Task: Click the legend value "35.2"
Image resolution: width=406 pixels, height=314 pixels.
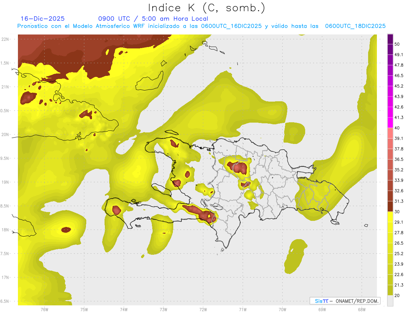Action: pyautogui.click(x=399, y=170)
